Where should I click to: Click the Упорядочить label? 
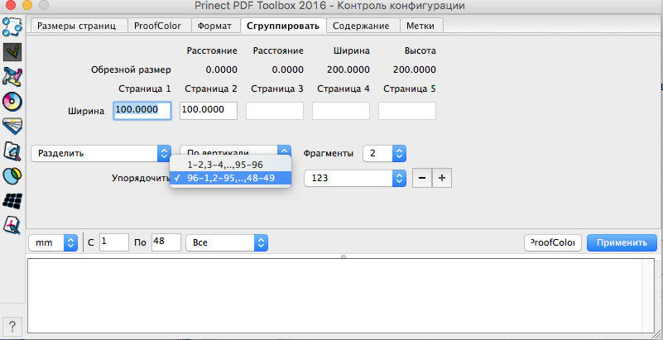[141, 178]
